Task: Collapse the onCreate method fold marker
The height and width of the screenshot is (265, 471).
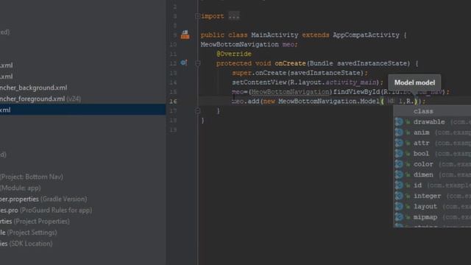Action: point(197,63)
